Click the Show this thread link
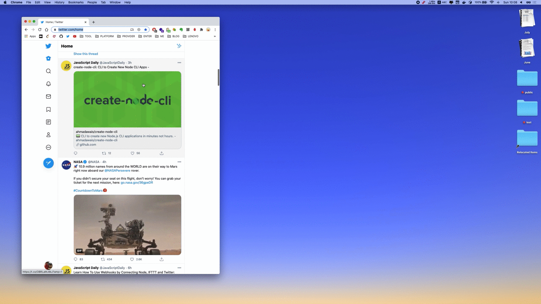This screenshot has height=304, width=541. point(86,54)
